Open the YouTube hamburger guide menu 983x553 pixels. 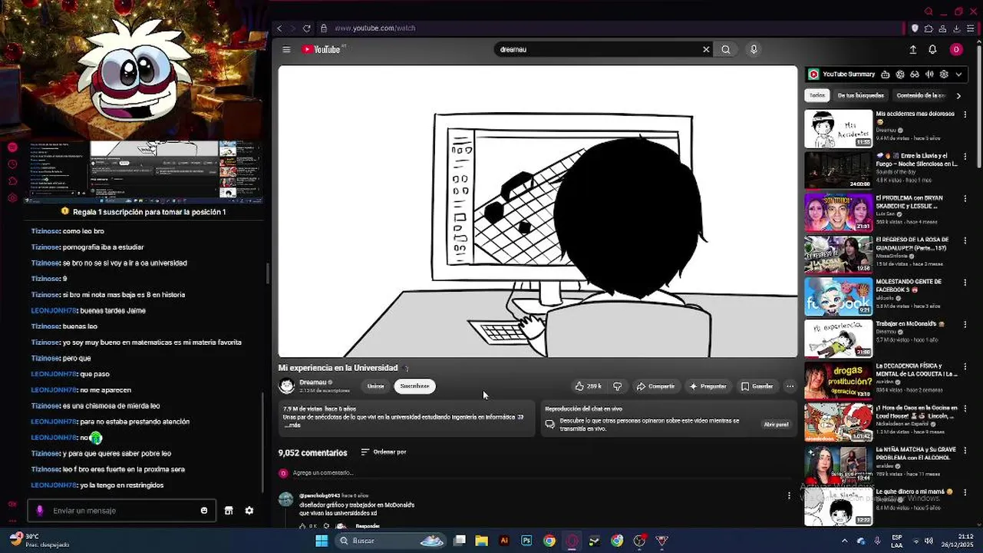(x=286, y=49)
